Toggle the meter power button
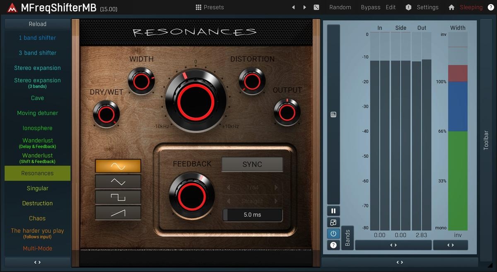The width and height of the screenshot is (497, 272). coord(333,234)
